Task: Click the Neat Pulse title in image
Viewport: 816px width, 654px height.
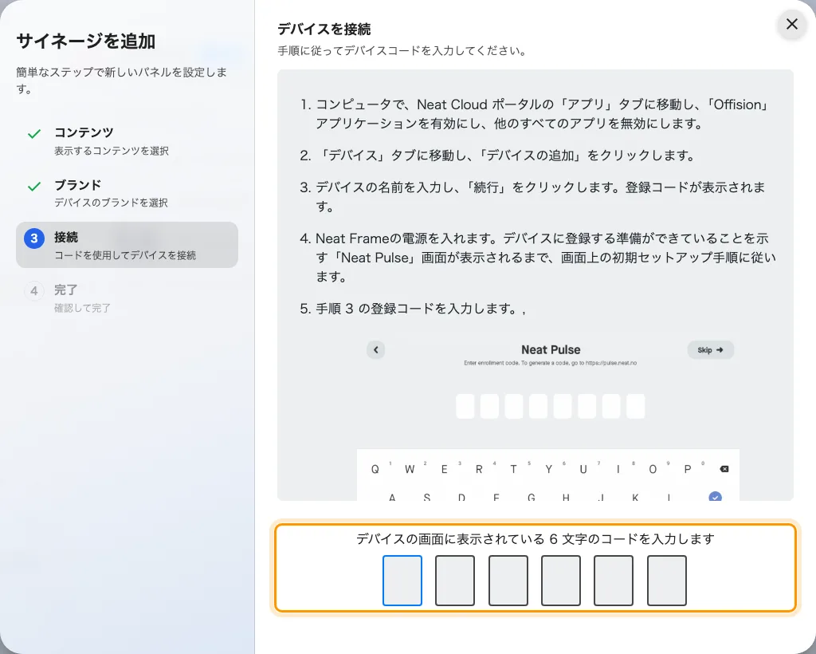Action: [x=551, y=350]
